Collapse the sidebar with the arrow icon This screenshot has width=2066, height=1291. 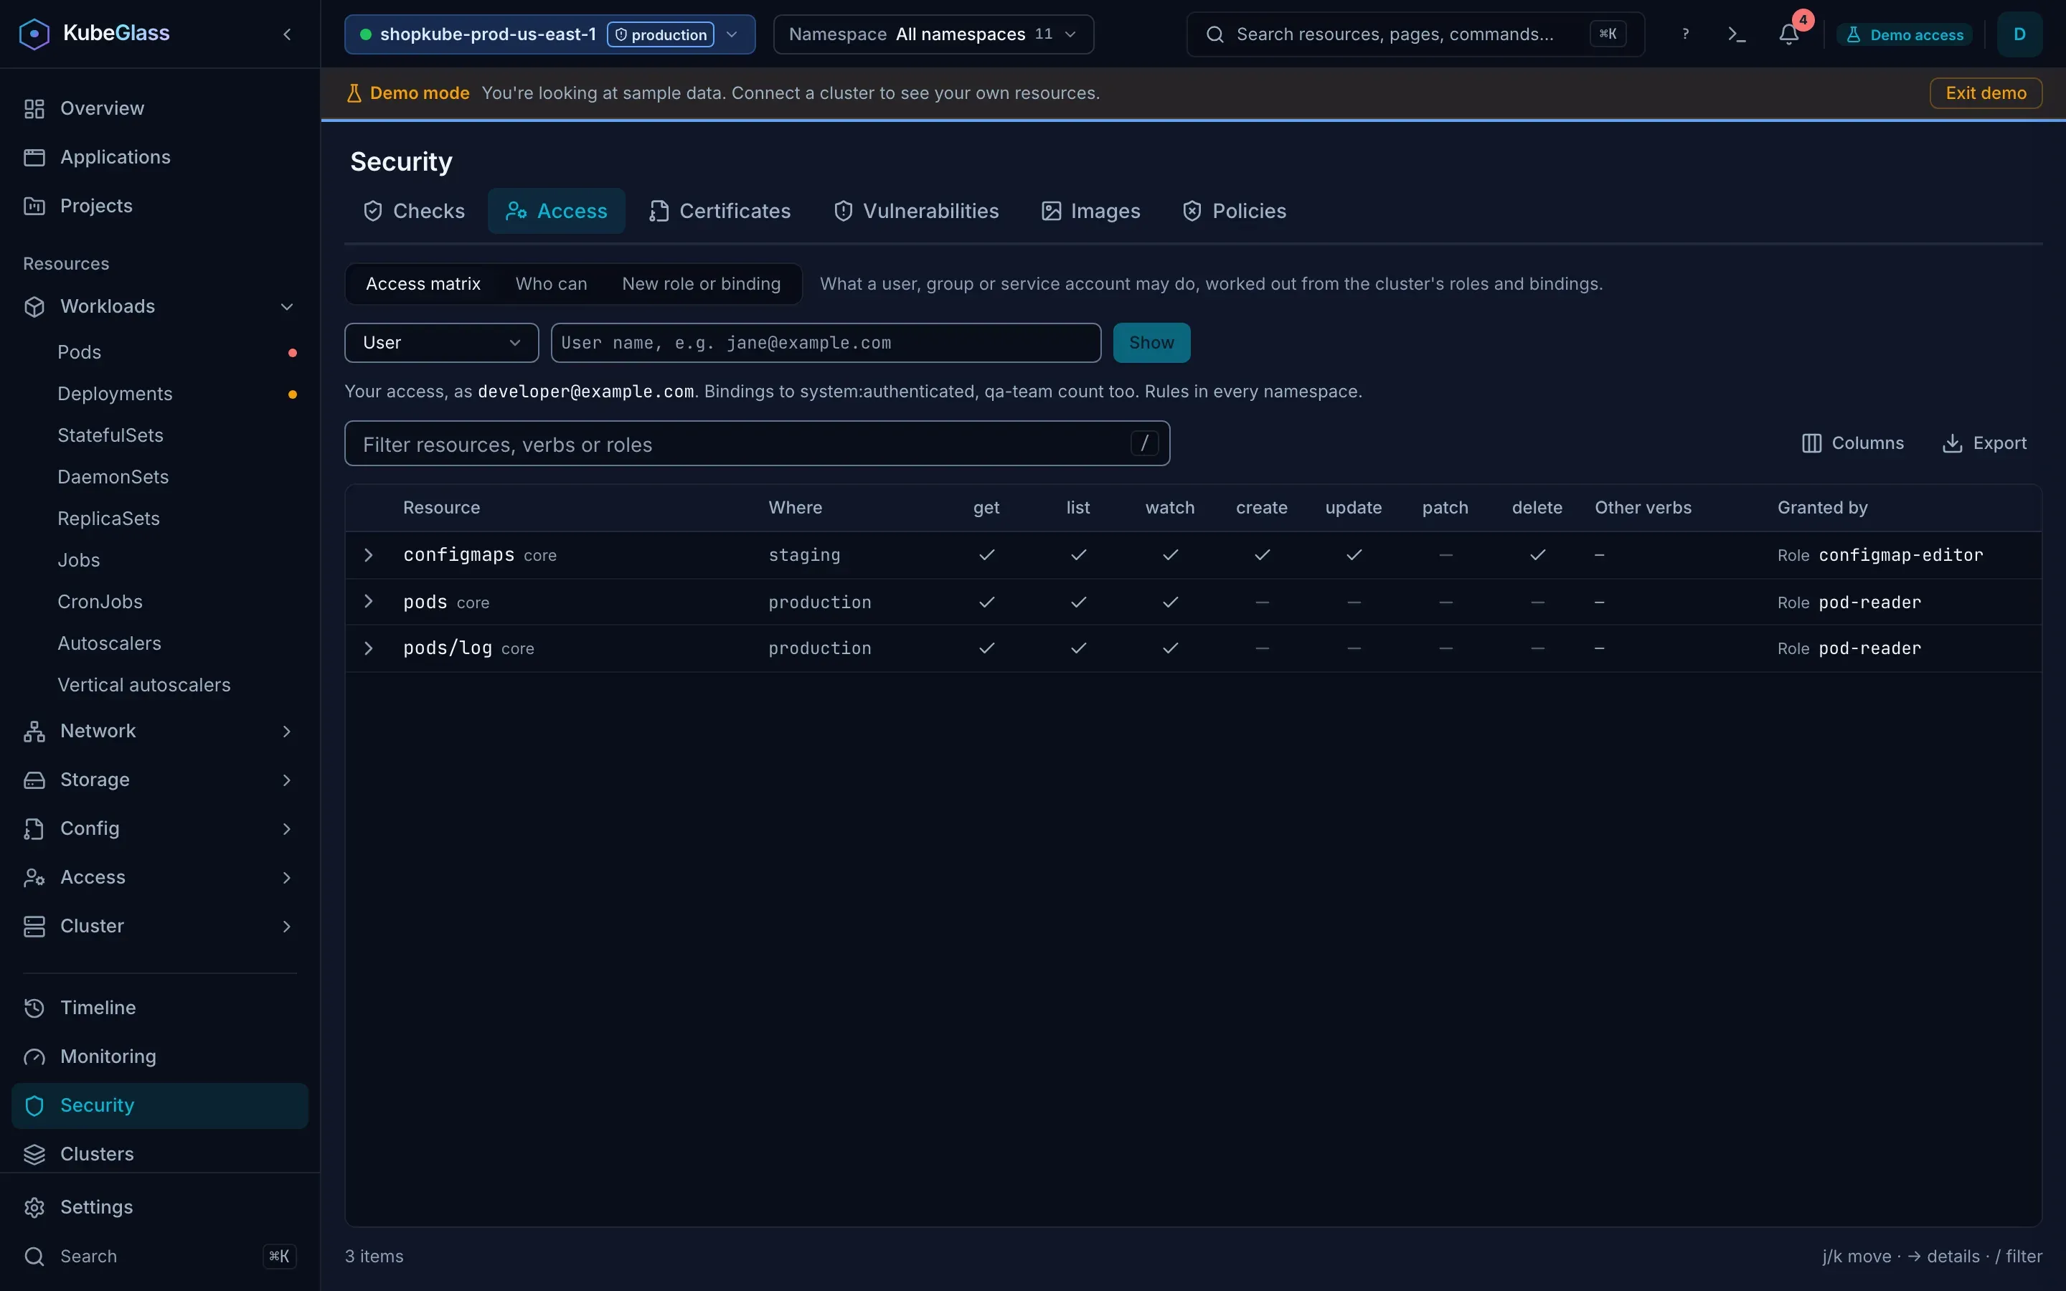(287, 34)
